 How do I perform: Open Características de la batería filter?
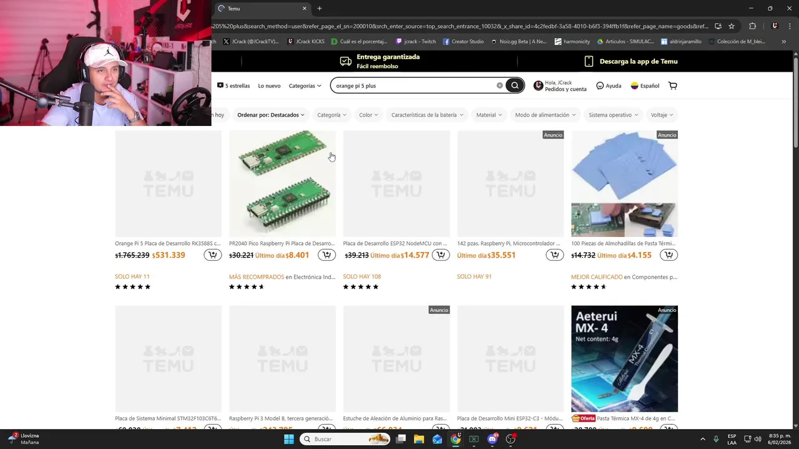click(427, 115)
